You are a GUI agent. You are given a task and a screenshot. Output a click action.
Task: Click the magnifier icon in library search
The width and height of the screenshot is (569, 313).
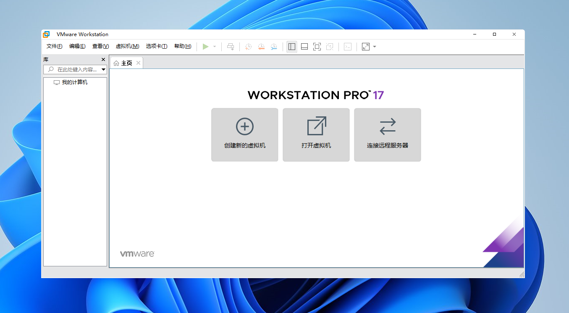tap(51, 69)
